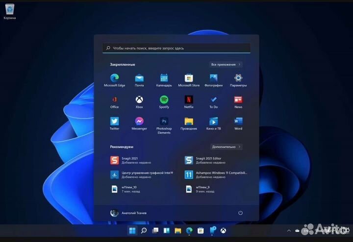Launch Spotify from pinned apps
Screen dimensions: 353x242
click(x=164, y=102)
